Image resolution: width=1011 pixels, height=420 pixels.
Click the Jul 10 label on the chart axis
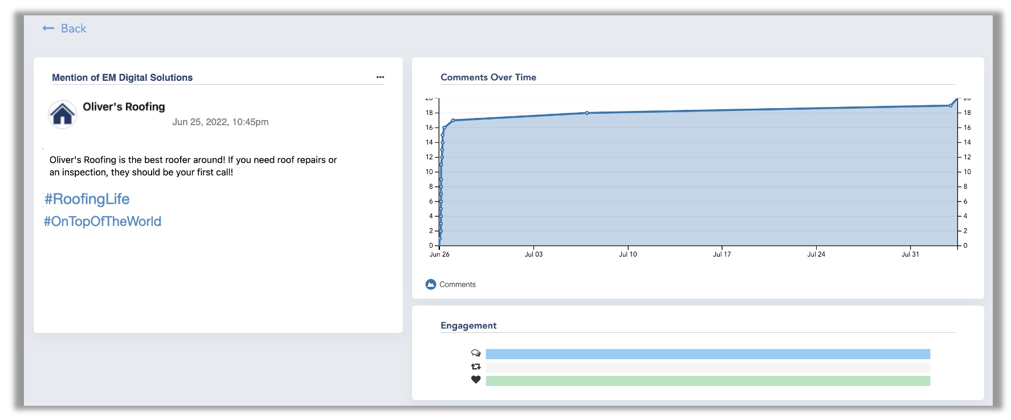[x=627, y=254]
